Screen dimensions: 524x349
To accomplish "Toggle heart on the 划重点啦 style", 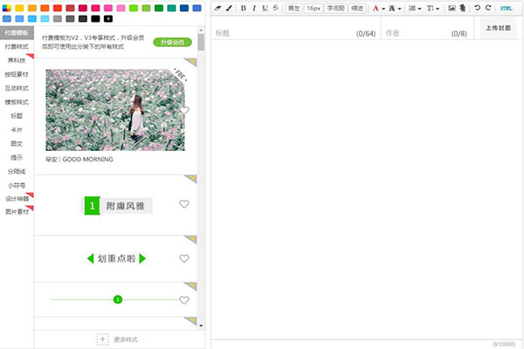I will 184,258.
